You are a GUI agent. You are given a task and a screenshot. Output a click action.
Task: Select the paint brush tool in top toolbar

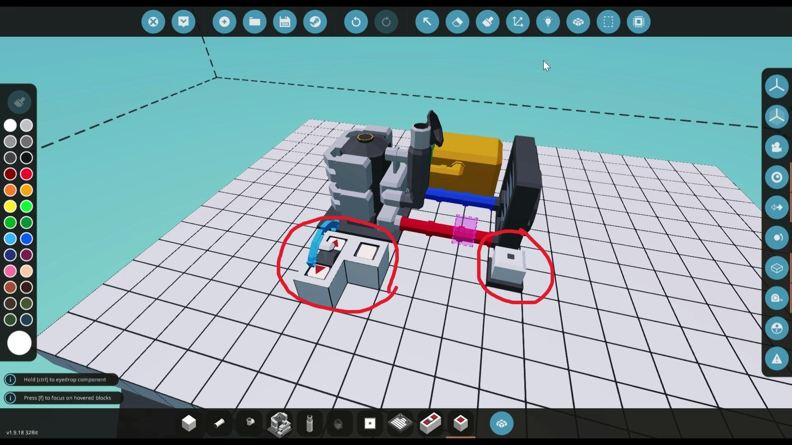coord(488,21)
